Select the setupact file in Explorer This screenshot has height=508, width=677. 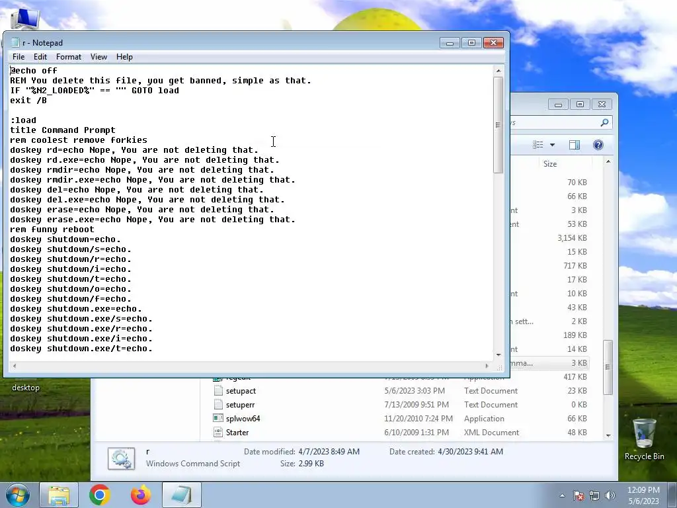tap(241, 391)
